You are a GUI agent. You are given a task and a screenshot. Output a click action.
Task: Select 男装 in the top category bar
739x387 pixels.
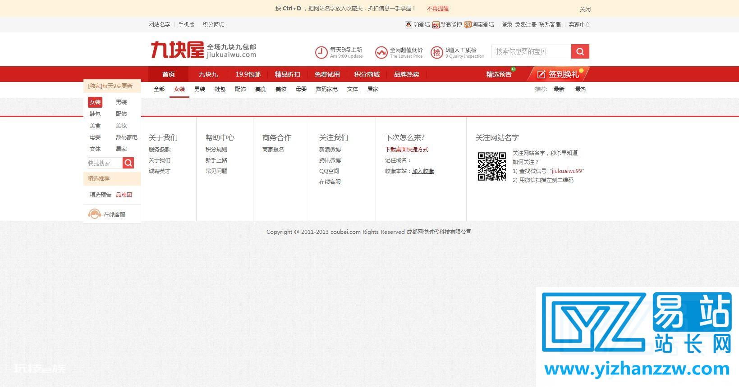(x=200, y=89)
